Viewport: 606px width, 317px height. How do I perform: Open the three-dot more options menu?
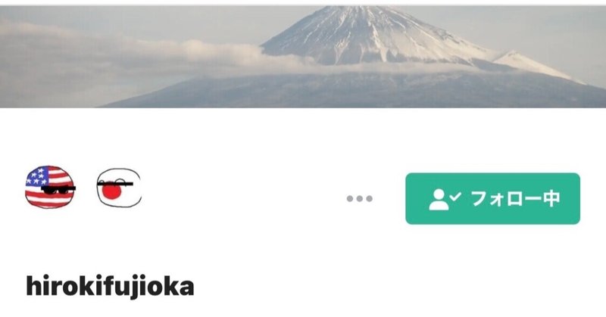coord(359,198)
